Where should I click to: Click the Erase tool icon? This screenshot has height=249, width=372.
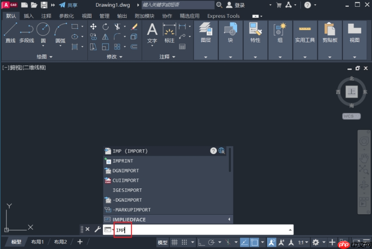point(134,27)
